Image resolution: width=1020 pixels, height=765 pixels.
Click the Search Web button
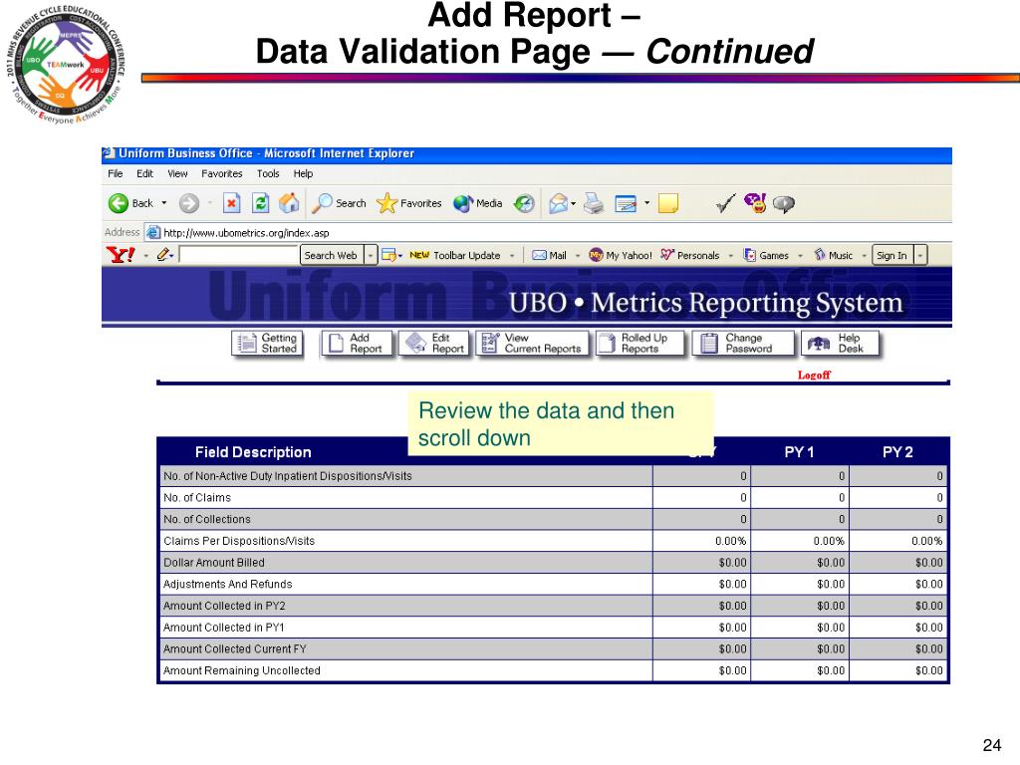331,256
